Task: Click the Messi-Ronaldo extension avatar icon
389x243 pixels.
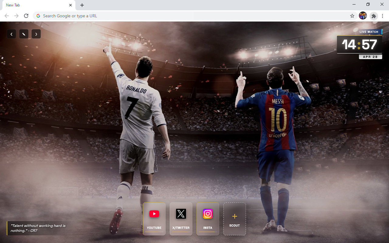Action: pyautogui.click(x=363, y=16)
